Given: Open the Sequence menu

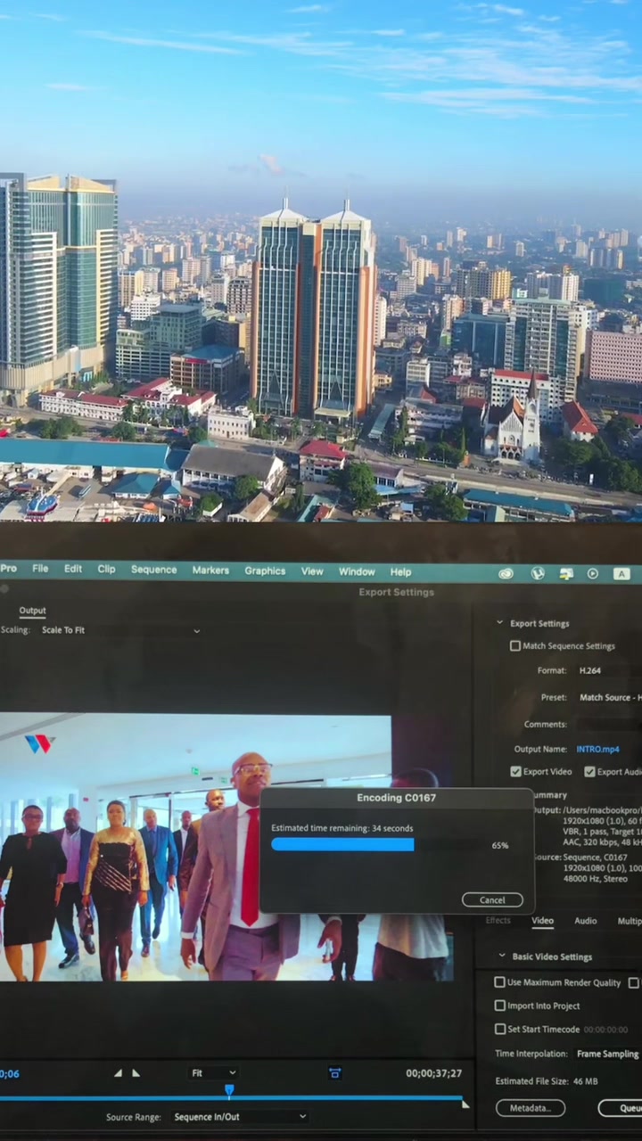Looking at the screenshot, I should click(153, 570).
